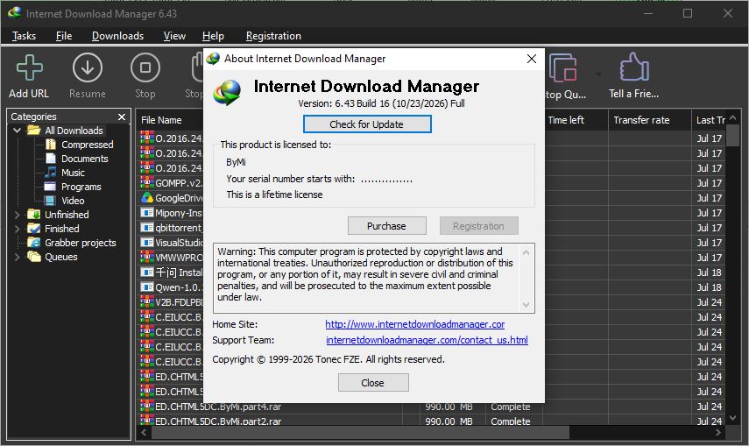Open the Registration menu
This screenshot has height=446, width=749.
point(273,36)
